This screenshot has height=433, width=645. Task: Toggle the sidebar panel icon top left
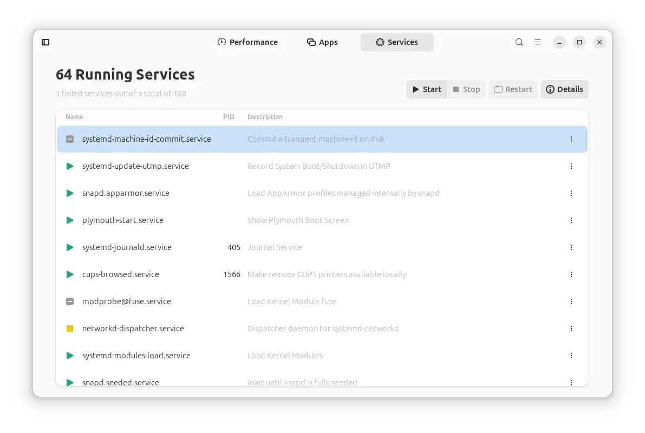pos(45,42)
